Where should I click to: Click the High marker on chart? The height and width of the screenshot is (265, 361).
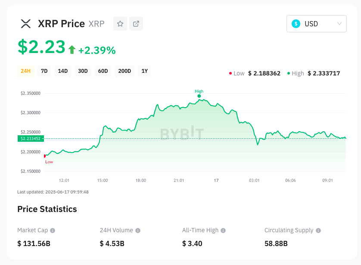pyautogui.click(x=199, y=96)
